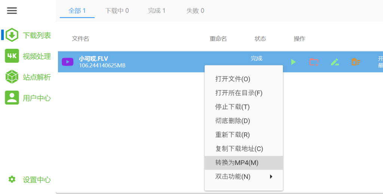Screen dimensions: 383x194
Task: Choose 彻底删除(D) from context menu
Action: click(244, 121)
